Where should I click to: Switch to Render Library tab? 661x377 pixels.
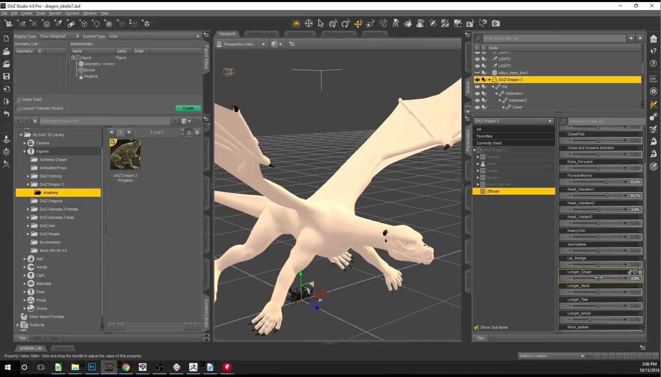coord(261,34)
